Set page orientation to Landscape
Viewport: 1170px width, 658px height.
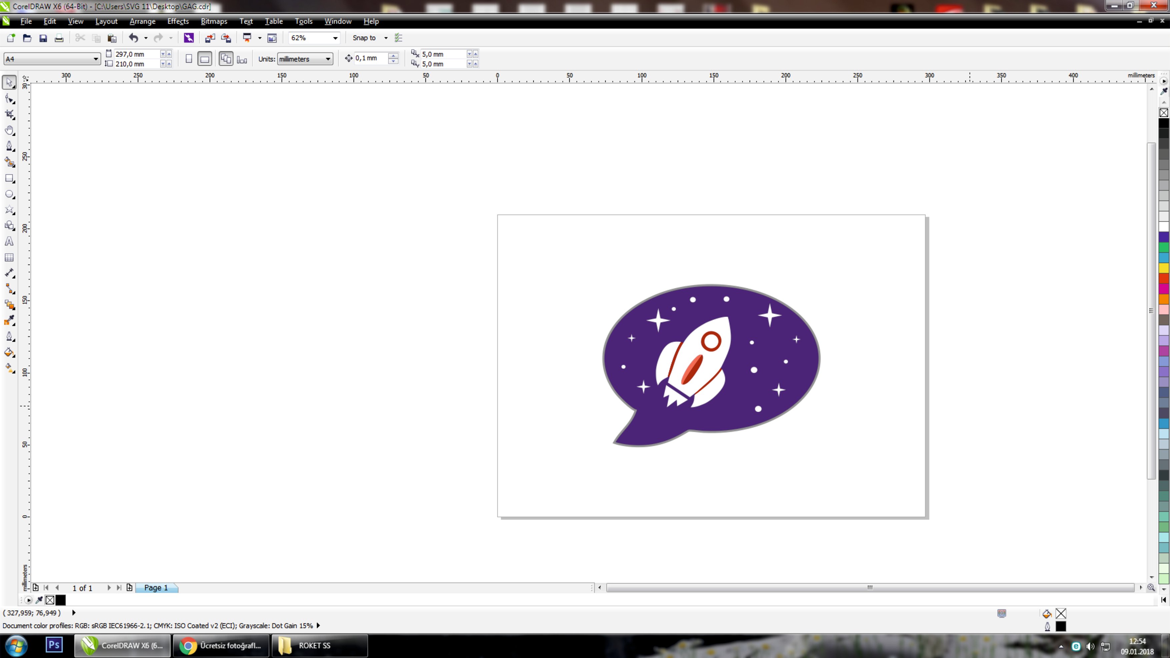(x=205, y=59)
